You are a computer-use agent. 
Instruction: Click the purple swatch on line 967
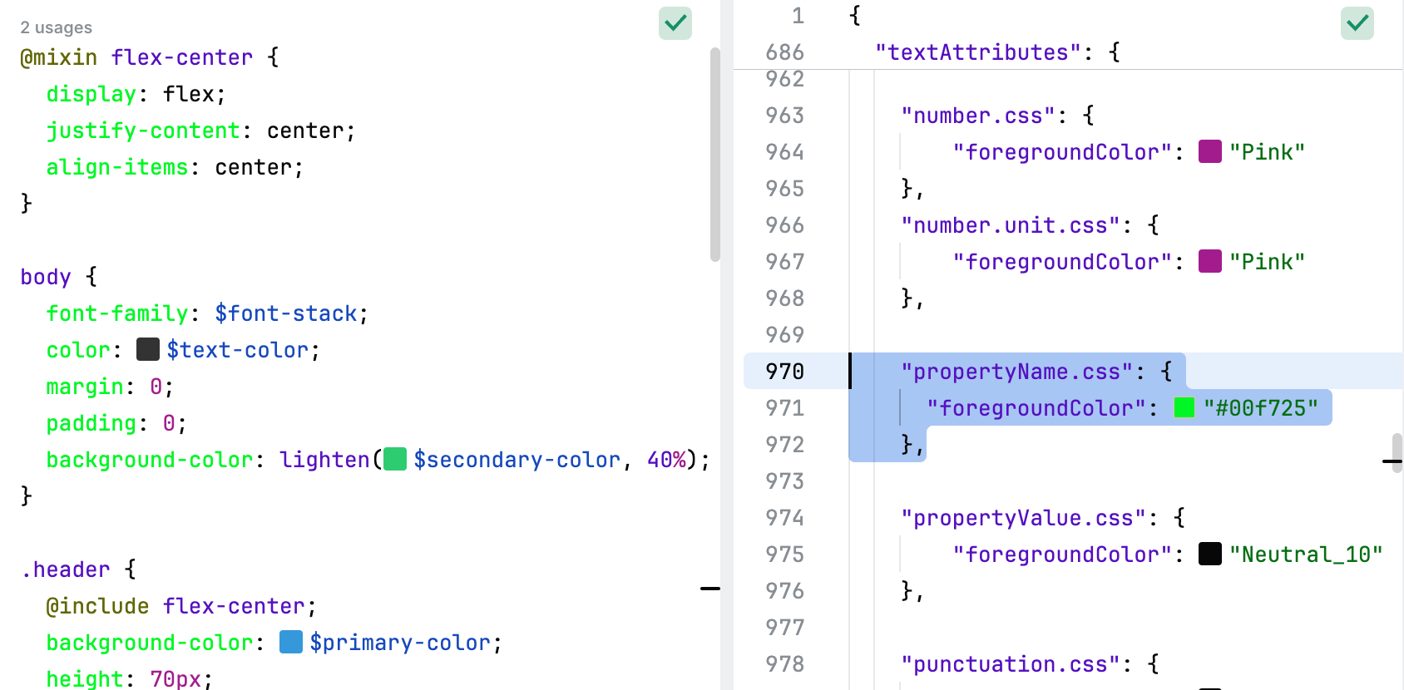(1210, 261)
